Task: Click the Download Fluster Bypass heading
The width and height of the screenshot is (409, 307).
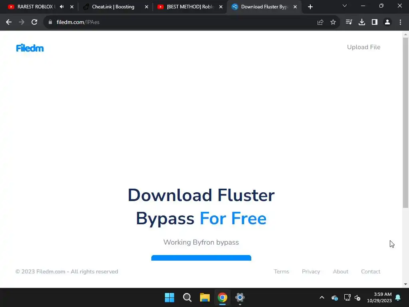Action: [x=201, y=207]
